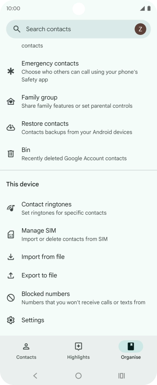Switch to the Highlights tab
157x385 pixels.
[x=78, y=351]
